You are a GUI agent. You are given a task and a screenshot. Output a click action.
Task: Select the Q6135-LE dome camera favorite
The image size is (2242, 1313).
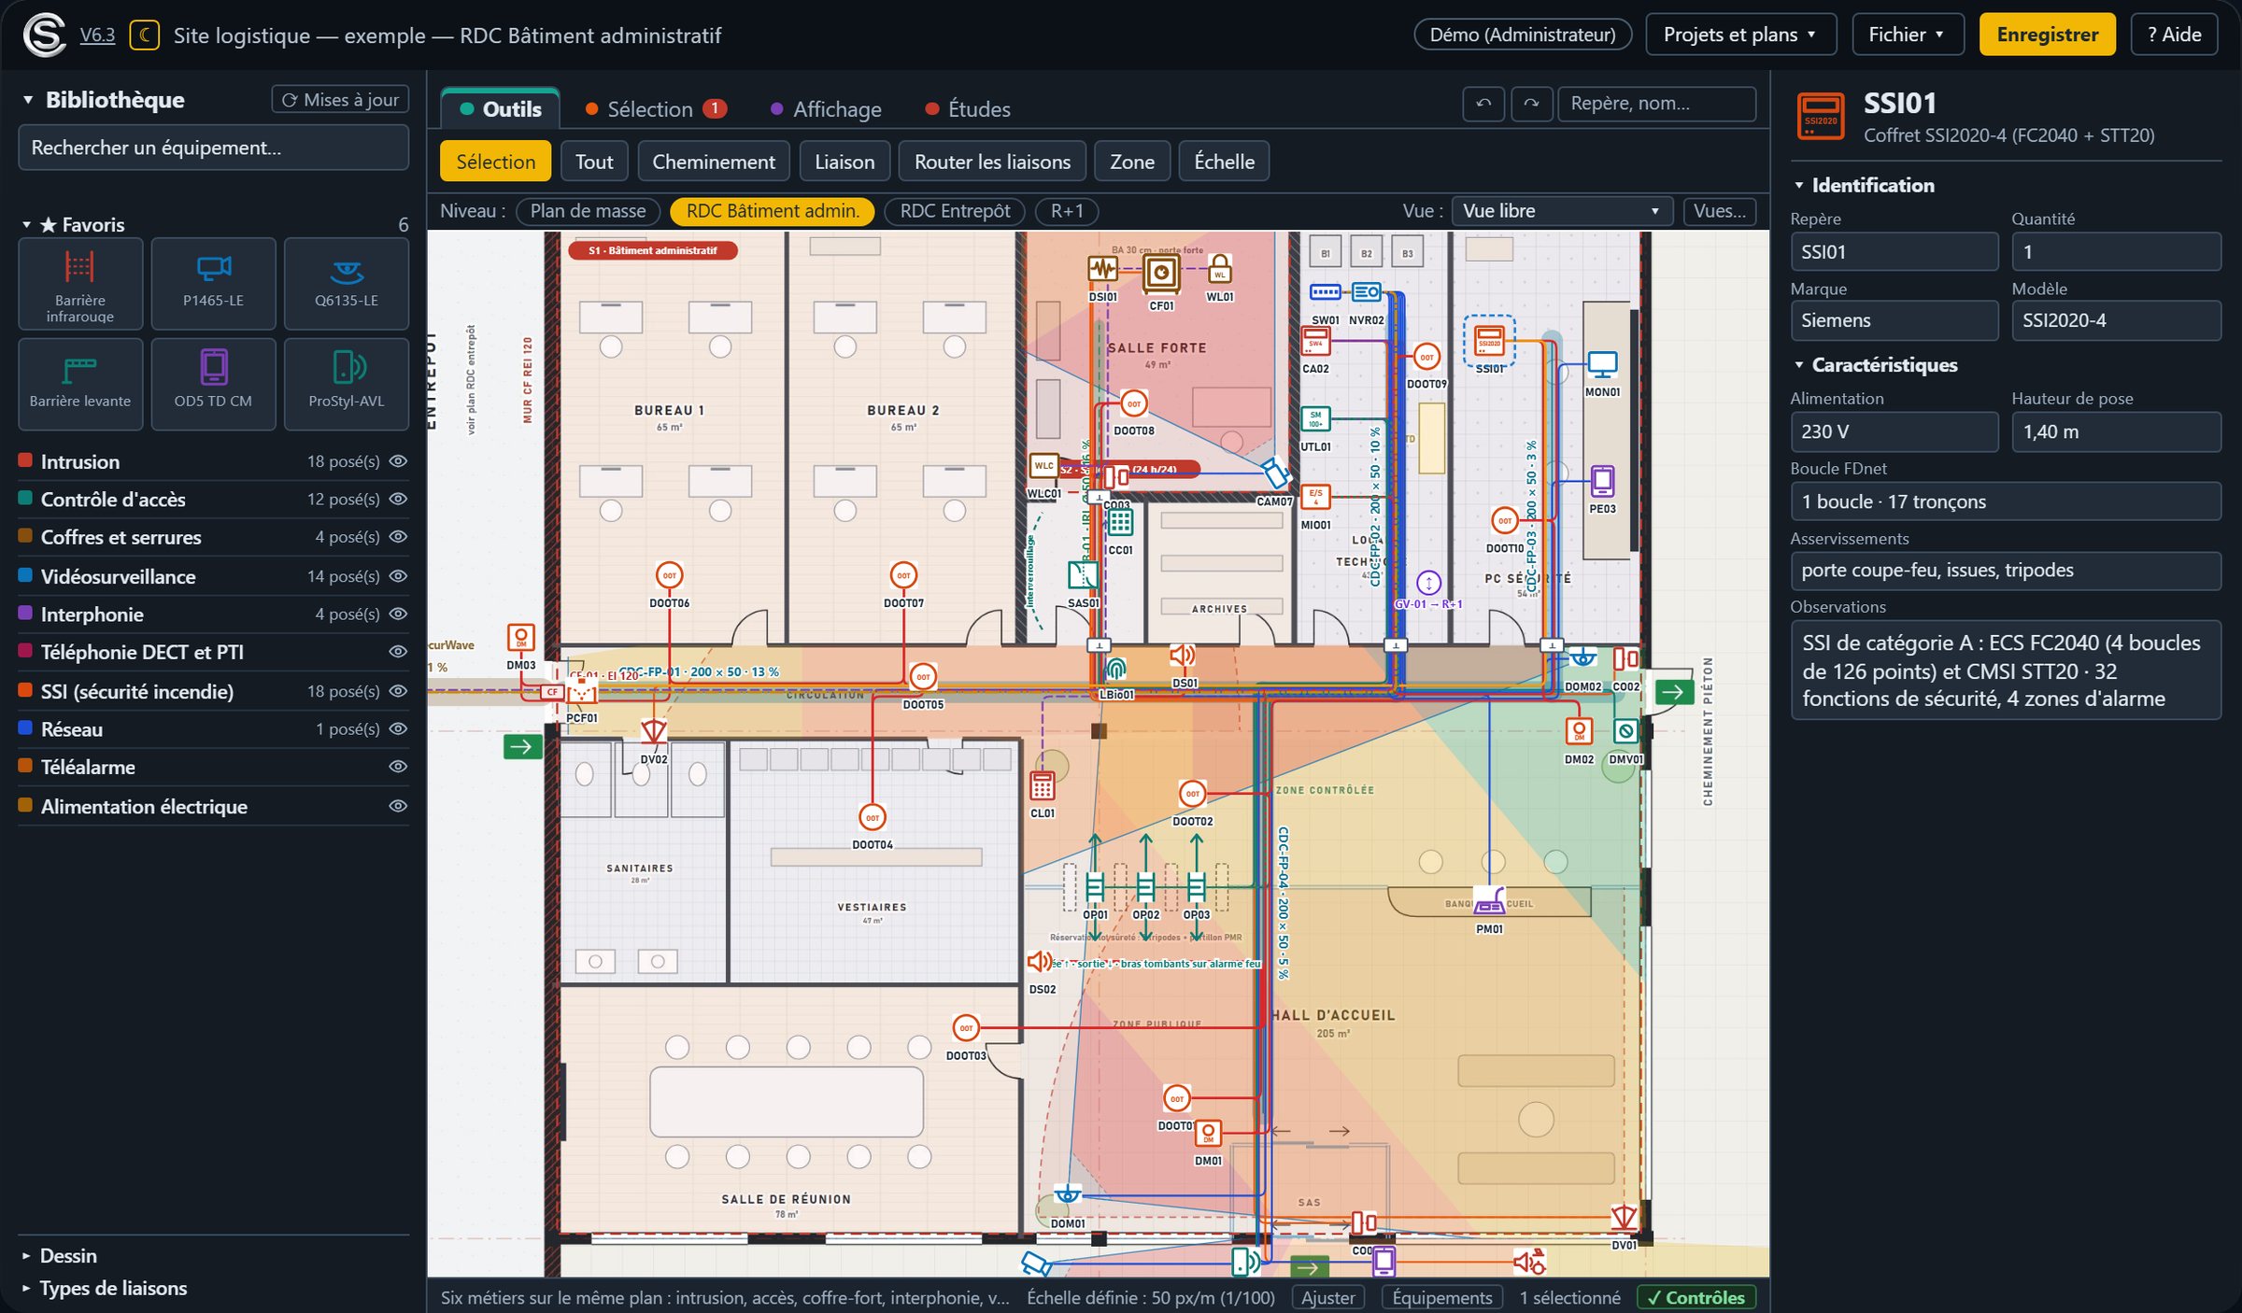[x=347, y=284]
